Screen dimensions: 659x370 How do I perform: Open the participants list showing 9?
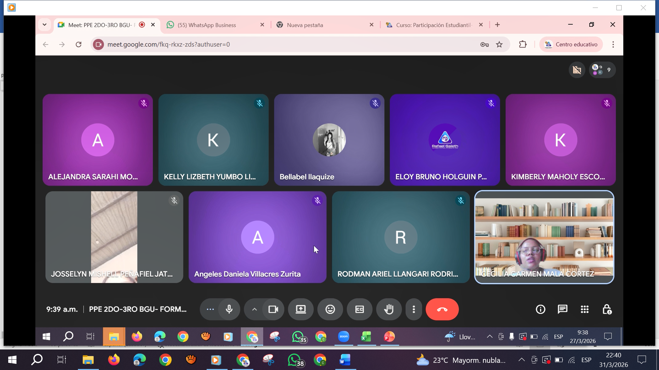[x=602, y=70]
